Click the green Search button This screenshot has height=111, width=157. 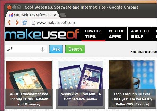click(75, 49)
